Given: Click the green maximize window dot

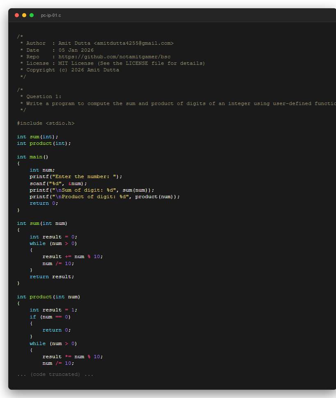Looking at the screenshot, I should coord(32,15).
